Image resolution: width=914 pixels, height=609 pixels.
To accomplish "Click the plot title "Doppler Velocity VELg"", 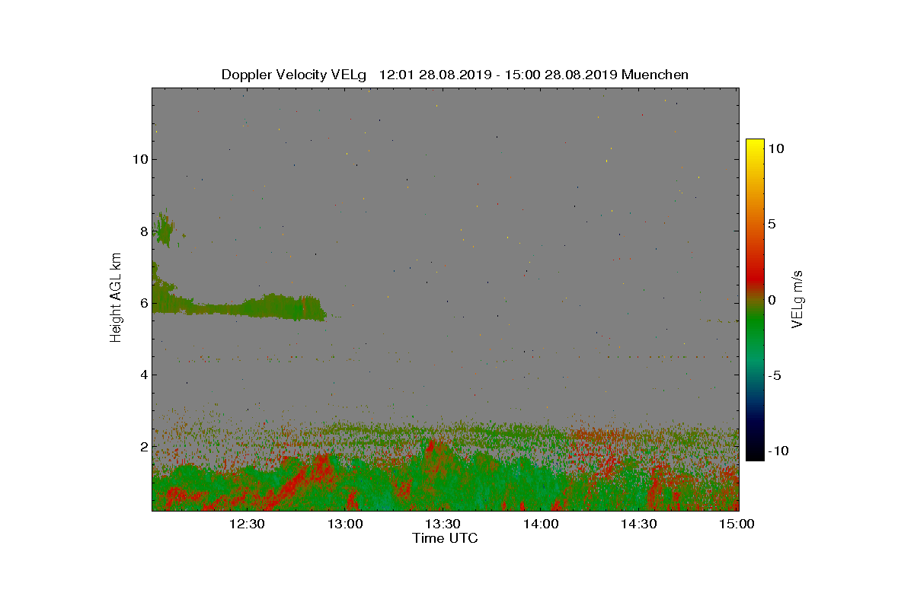I will [294, 75].
